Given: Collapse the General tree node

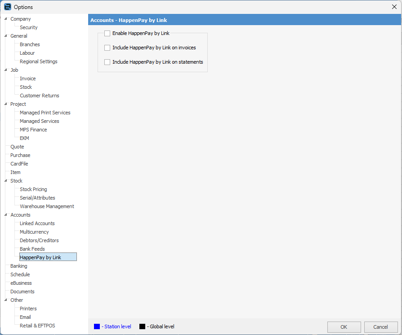Looking at the screenshot, I should tap(6, 36).
